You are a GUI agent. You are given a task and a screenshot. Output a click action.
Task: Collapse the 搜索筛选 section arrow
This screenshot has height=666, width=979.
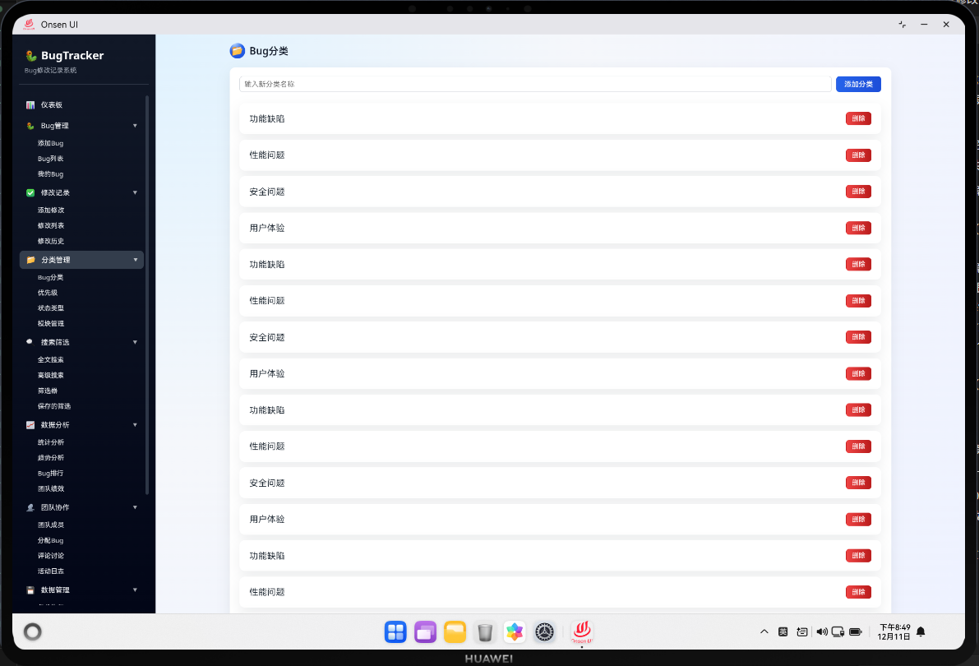(135, 342)
